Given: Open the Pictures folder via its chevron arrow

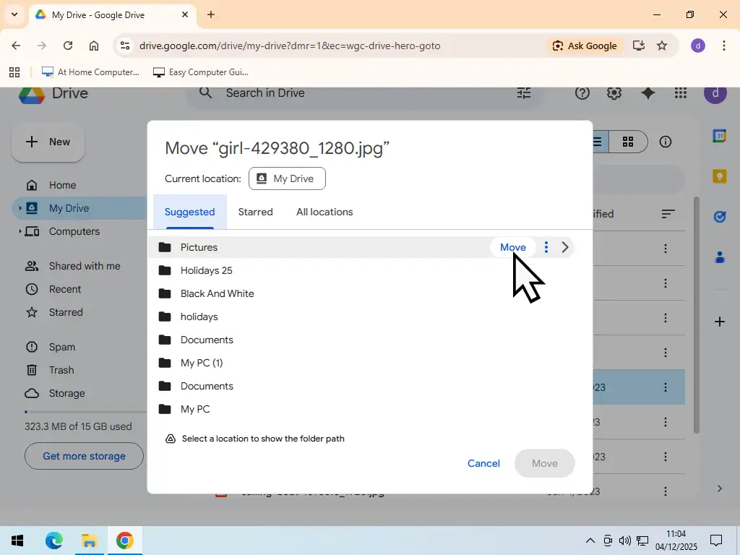Looking at the screenshot, I should [x=565, y=246].
